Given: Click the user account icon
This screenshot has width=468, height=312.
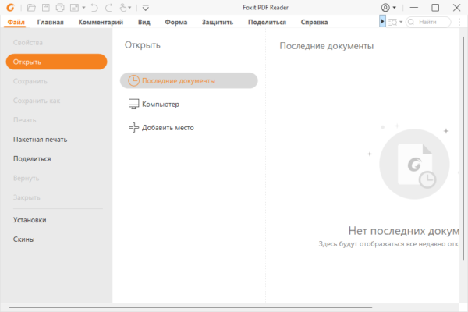Looking at the screenshot, I should point(385,8).
